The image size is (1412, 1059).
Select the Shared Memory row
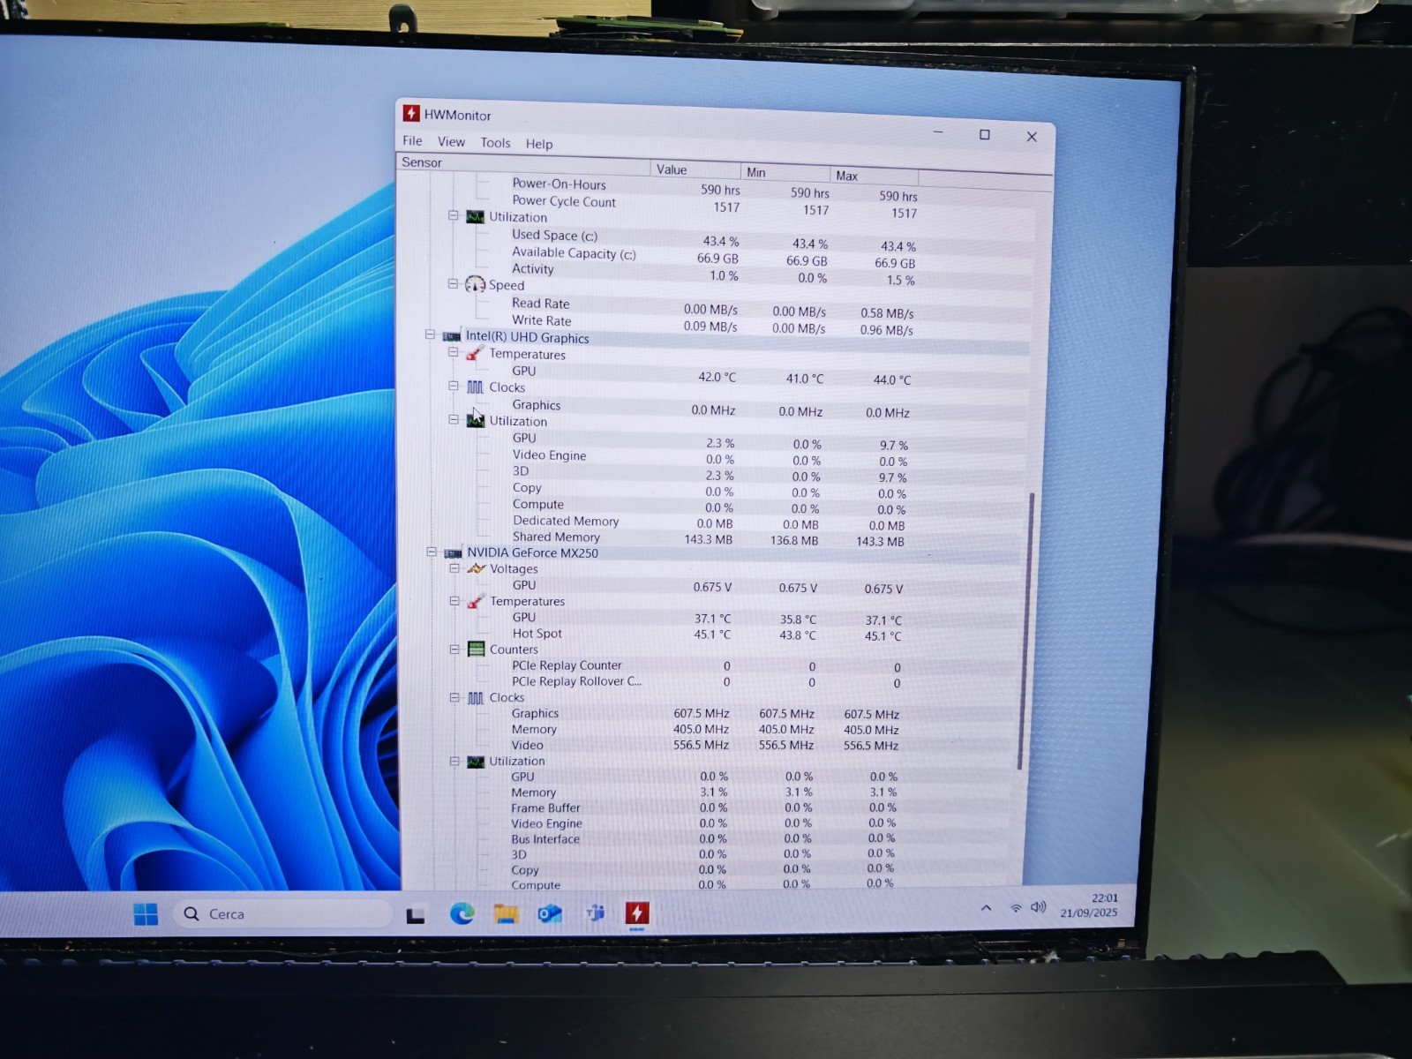pyautogui.click(x=709, y=538)
